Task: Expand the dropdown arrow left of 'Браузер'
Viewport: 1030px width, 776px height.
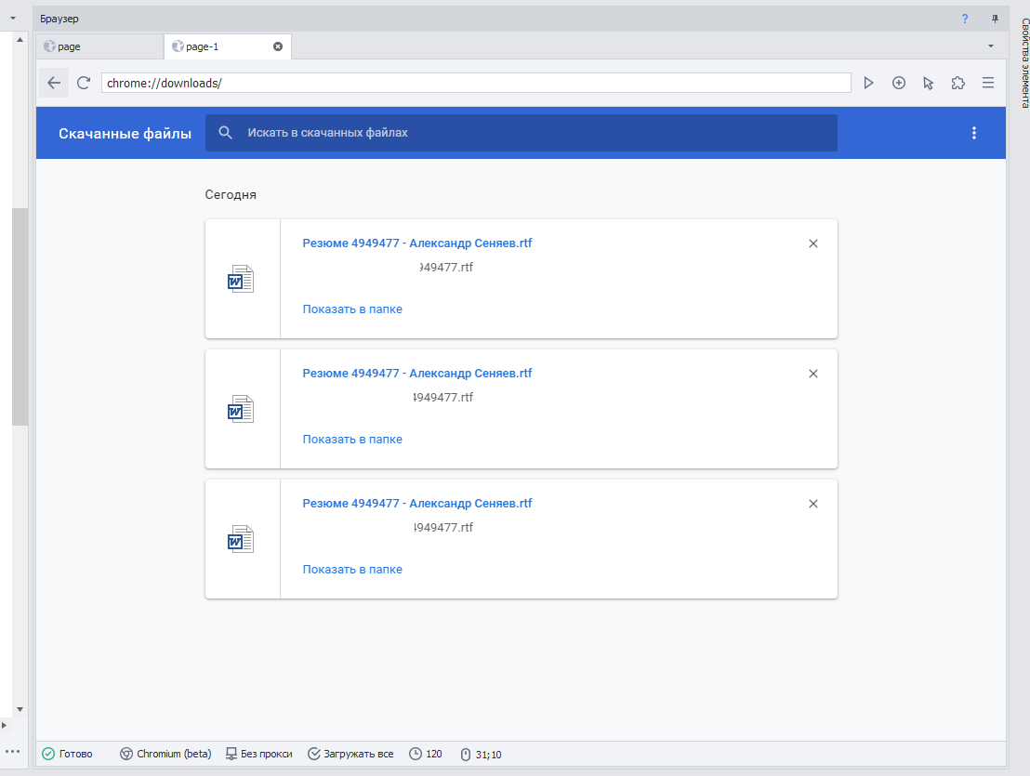Action: click(12, 19)
